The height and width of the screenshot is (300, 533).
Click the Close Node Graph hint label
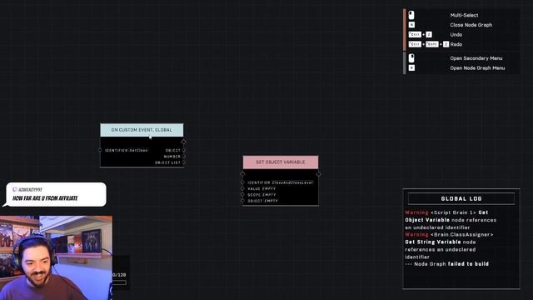[471, 25]
